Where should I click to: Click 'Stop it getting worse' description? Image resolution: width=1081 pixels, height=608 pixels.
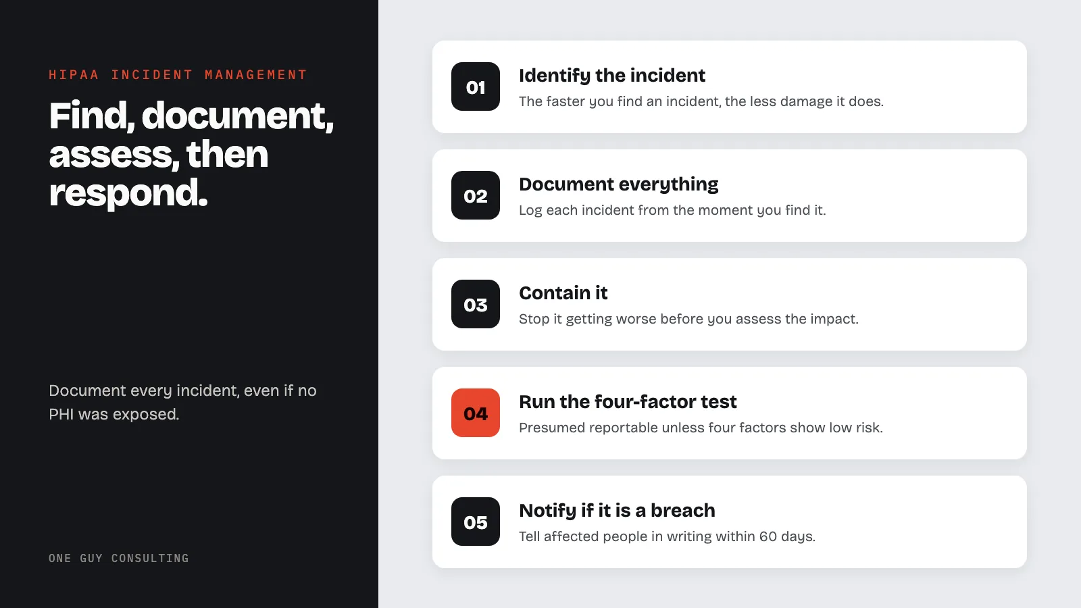[x=688, y=319]
